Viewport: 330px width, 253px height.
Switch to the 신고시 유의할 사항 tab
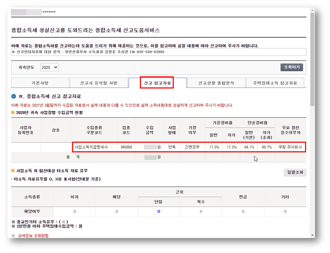pyautogui.click(x=99, y=83)
